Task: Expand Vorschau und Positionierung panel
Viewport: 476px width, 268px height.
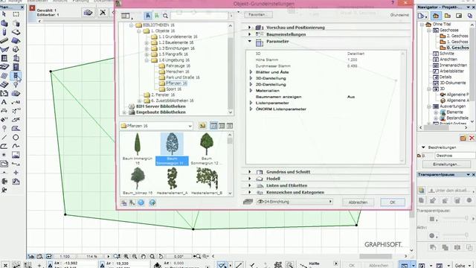Action: pos(249,28)
